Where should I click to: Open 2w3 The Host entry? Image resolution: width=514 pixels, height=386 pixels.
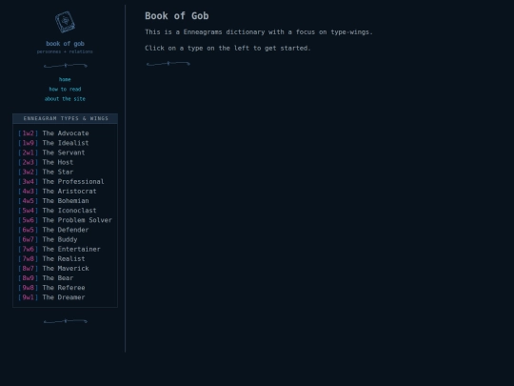(46, 162)
